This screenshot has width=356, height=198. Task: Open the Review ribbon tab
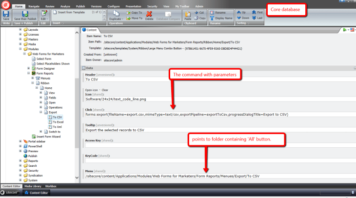pos(50,6)
